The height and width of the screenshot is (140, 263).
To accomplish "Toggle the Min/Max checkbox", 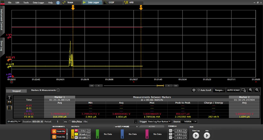I will click(70, 121).
